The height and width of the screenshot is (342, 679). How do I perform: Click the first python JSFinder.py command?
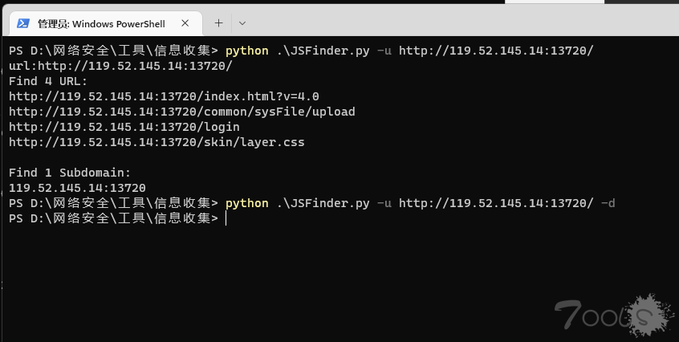tap(409, 51)
